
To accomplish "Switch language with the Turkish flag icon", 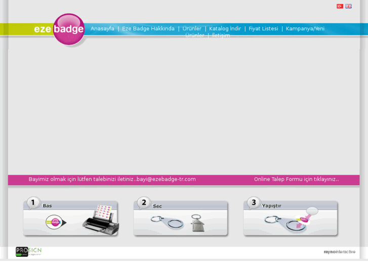I will 340,7.
